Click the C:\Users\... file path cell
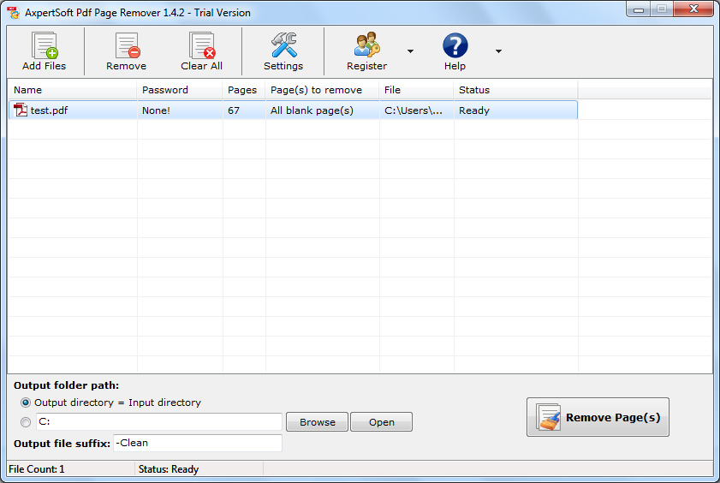The height and width of the screenshot is (483, 720). [416, 110]
